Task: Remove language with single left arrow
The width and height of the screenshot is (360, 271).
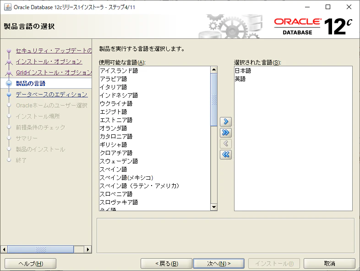Action: [226, 143]
